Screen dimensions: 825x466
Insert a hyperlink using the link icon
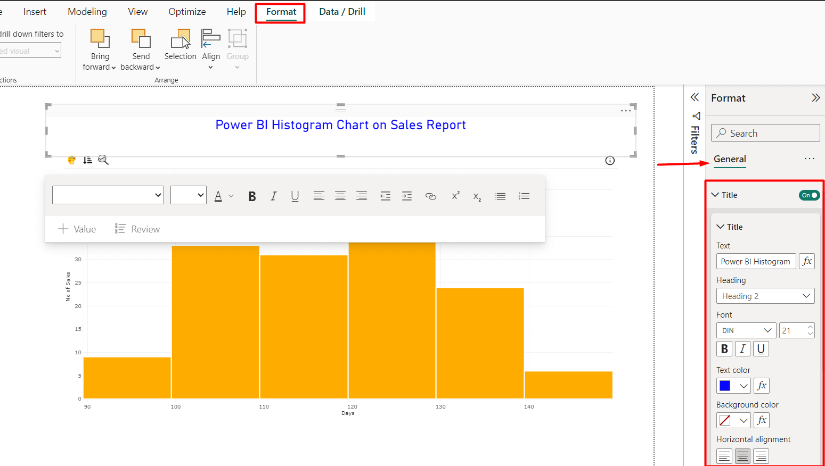(430, 196)
